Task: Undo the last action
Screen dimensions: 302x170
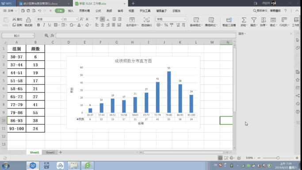Action: [39, 11]
